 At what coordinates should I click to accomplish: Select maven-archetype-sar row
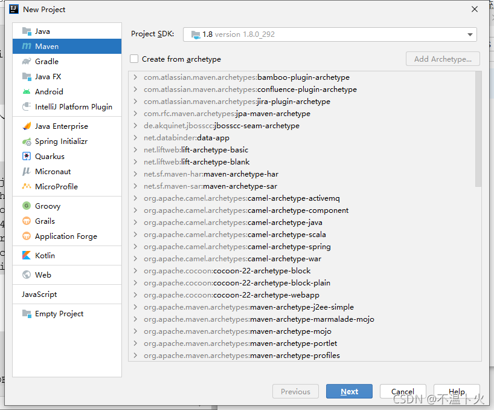pyautogui.click(x=302, y=186)
